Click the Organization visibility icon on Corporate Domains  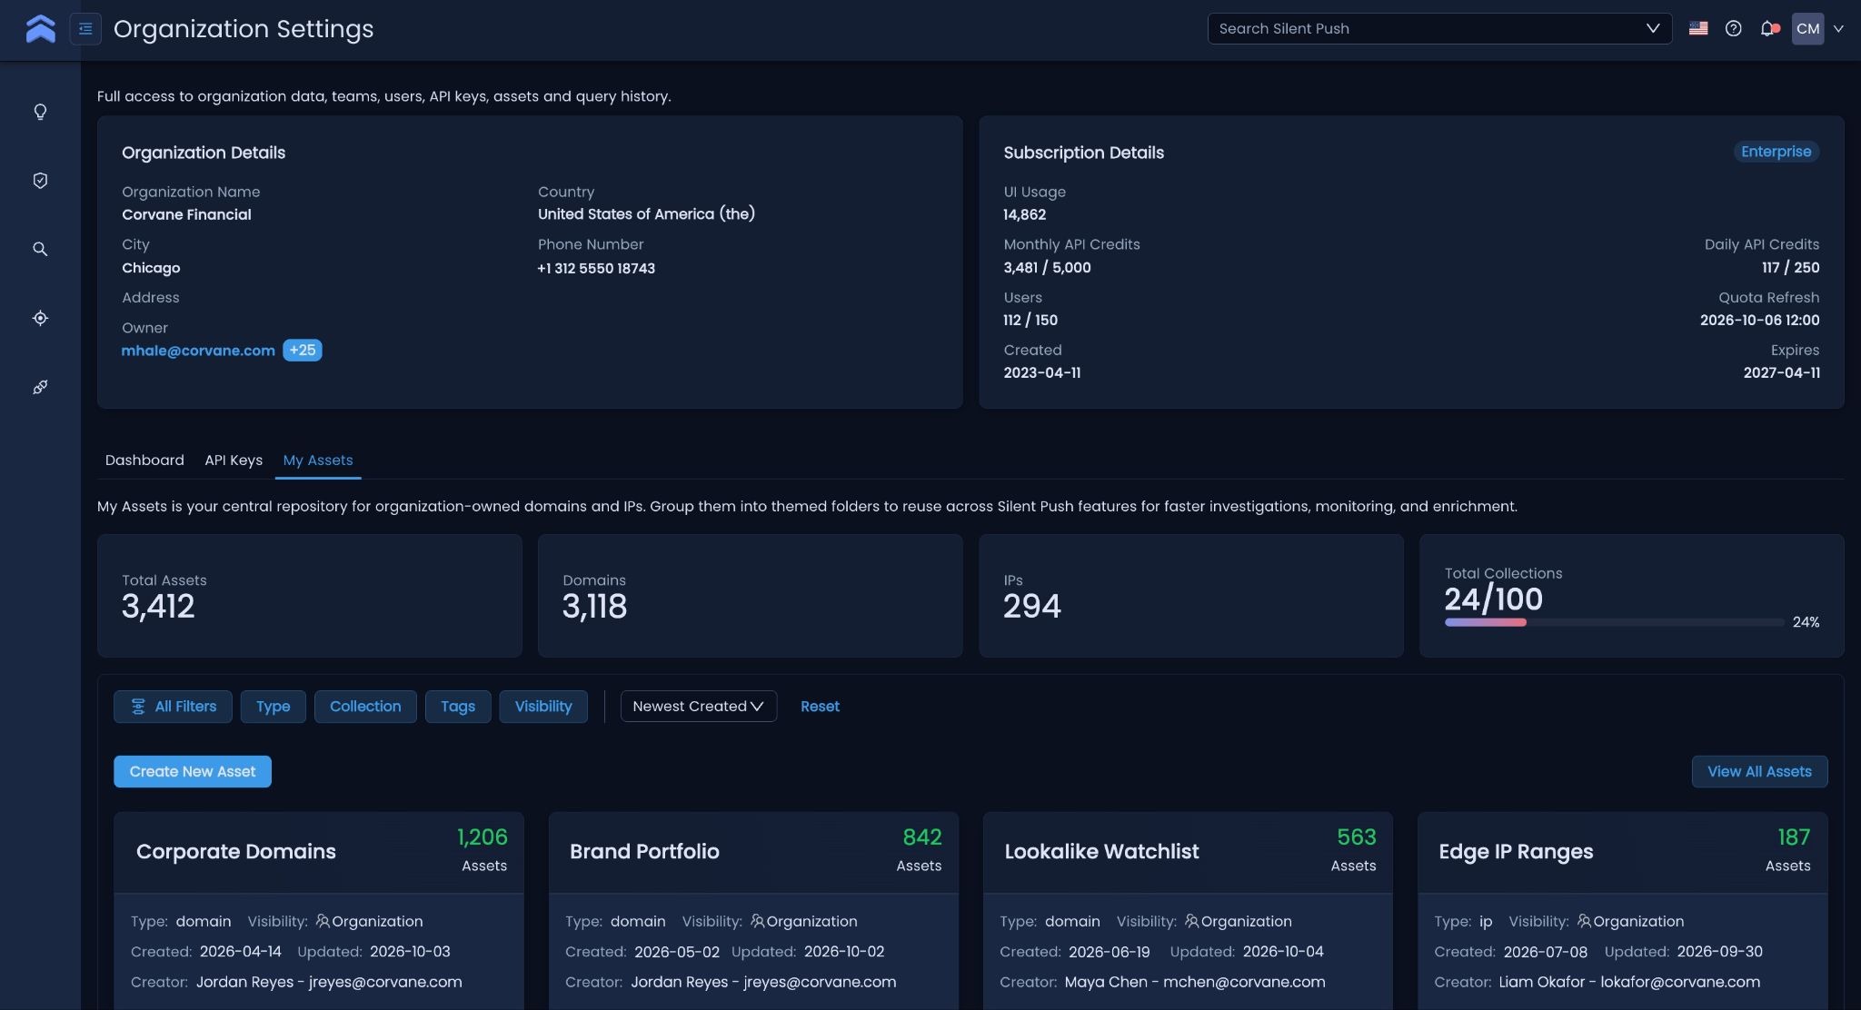(x=323, y=921)
